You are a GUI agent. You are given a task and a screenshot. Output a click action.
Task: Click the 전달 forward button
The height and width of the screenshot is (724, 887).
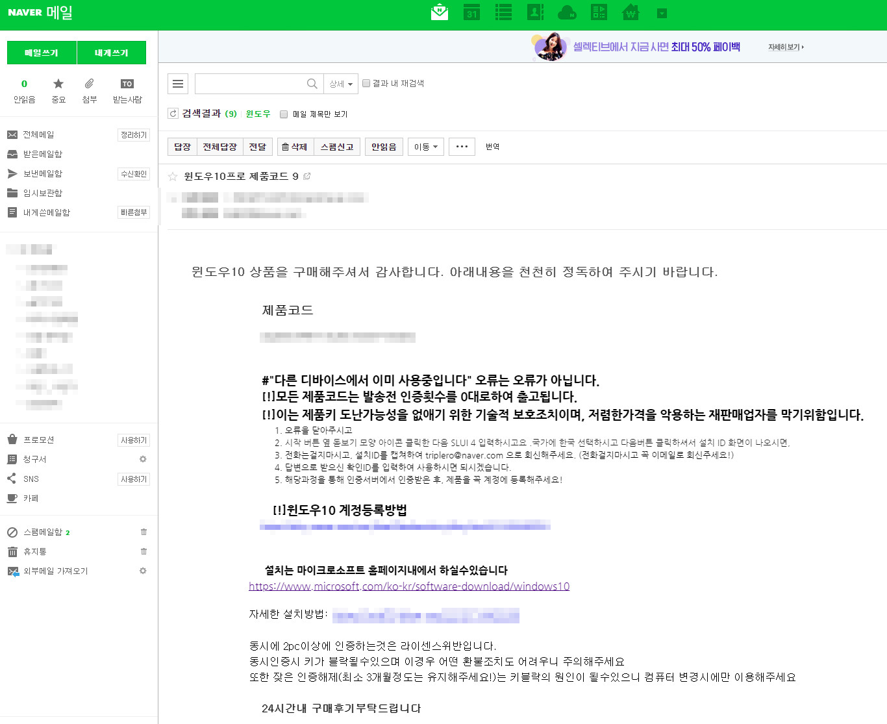tap(258, 147)
